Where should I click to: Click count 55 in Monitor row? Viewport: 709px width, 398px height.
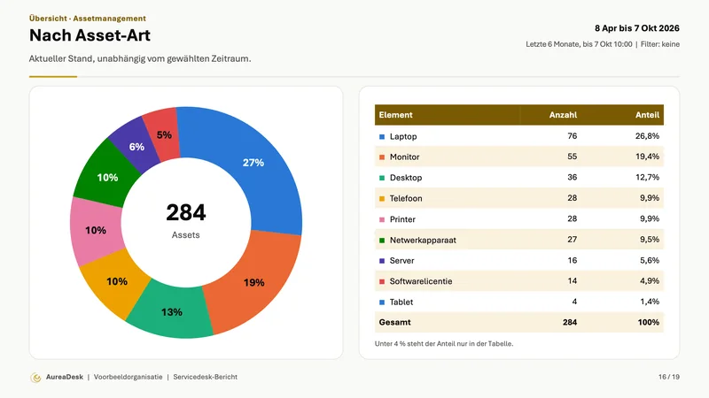[572, 157]
